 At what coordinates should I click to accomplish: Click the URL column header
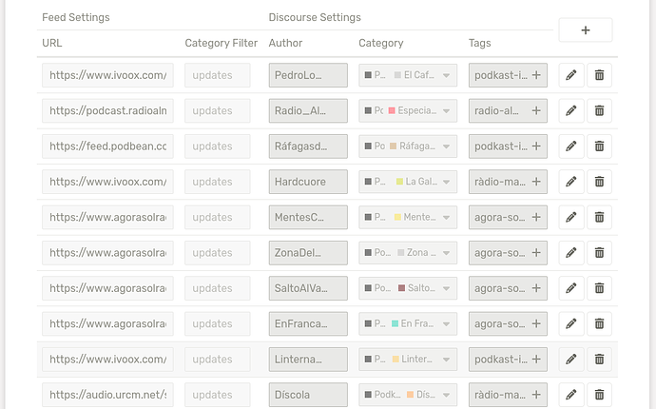tap(52, 43)
